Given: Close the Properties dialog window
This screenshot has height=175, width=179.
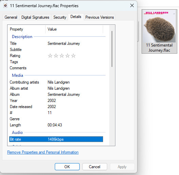Looking at the screenshot, I should coord(132,5).
